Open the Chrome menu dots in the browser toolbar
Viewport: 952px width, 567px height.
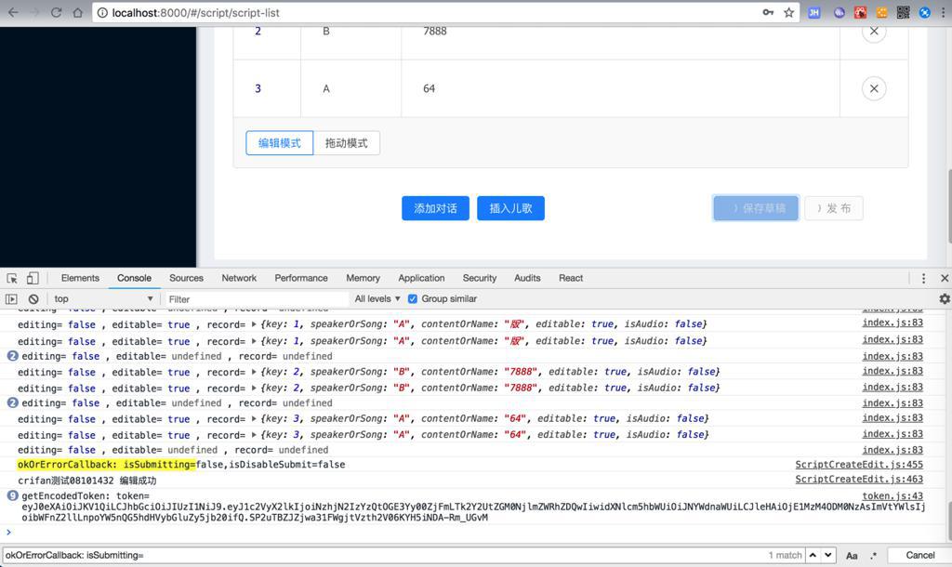pos(945,12)
